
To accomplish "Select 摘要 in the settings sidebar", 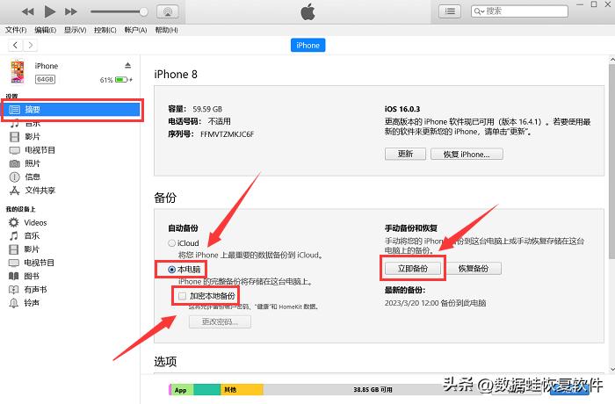I will pos(72,110).
